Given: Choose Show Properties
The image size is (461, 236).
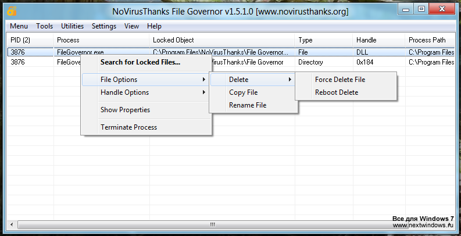Looking at the screenshot, I should click(x=146, y=110).
